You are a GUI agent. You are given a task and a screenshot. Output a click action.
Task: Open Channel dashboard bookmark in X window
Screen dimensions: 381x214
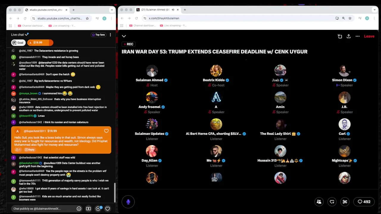click(142, 26)
